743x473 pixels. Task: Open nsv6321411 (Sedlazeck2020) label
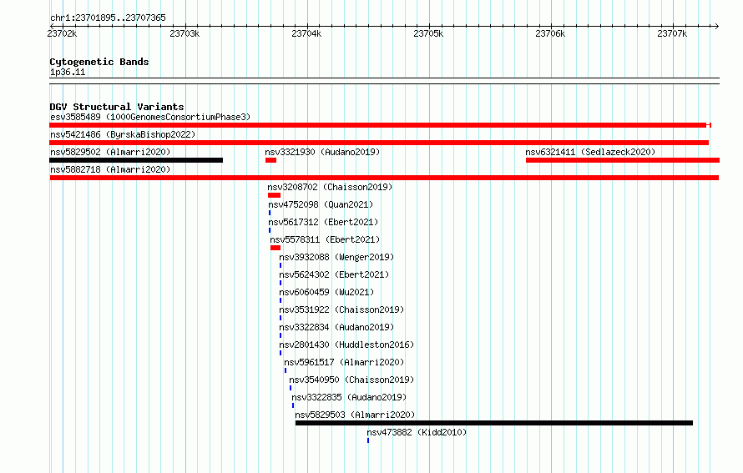coord(590,152)
